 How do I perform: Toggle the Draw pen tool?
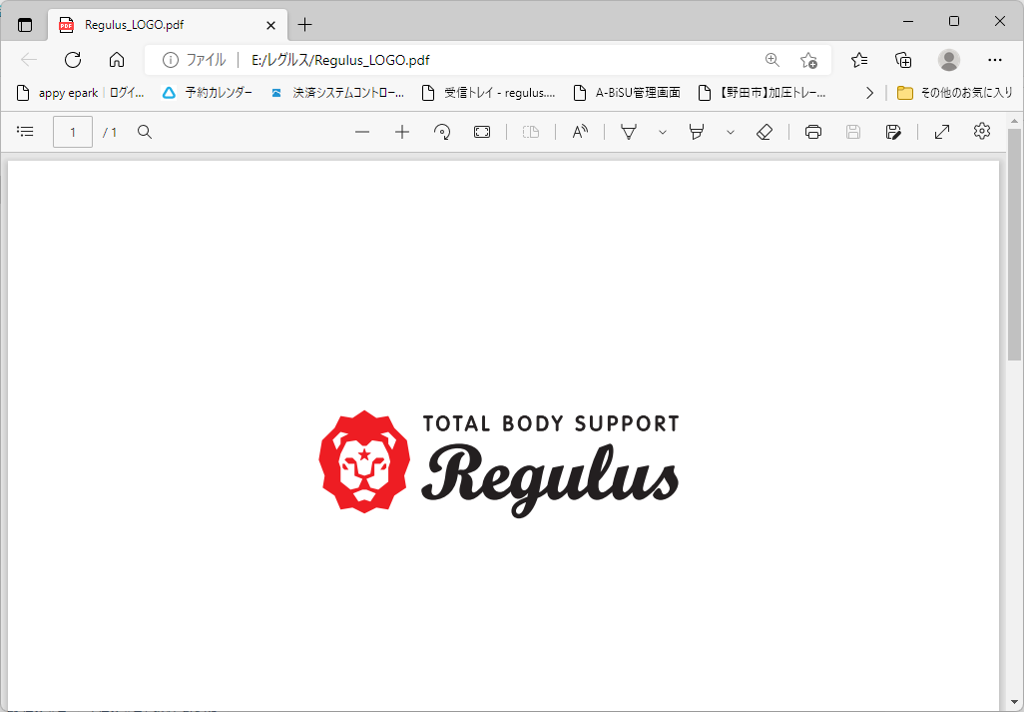click(x=629, y=132)
